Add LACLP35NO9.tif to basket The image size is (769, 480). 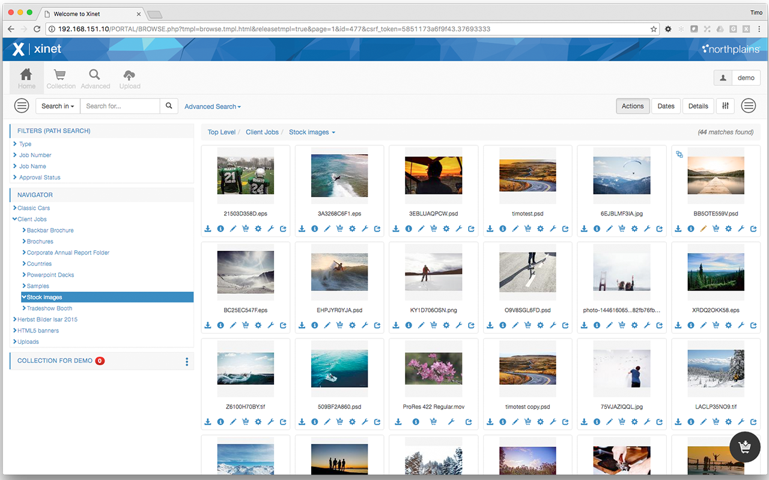tap(716, 422)
